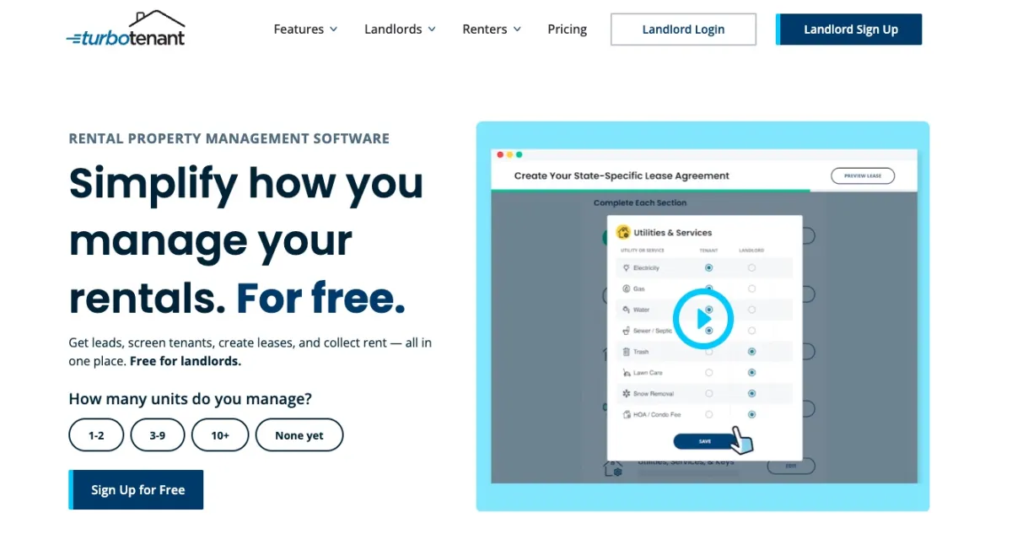Select Tenant radio for Electricity
Screen dimensions: 1012x550
(x=708, y=267)
